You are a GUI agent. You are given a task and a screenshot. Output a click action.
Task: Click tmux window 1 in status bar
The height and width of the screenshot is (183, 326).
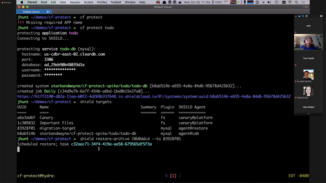click(173, 176)
